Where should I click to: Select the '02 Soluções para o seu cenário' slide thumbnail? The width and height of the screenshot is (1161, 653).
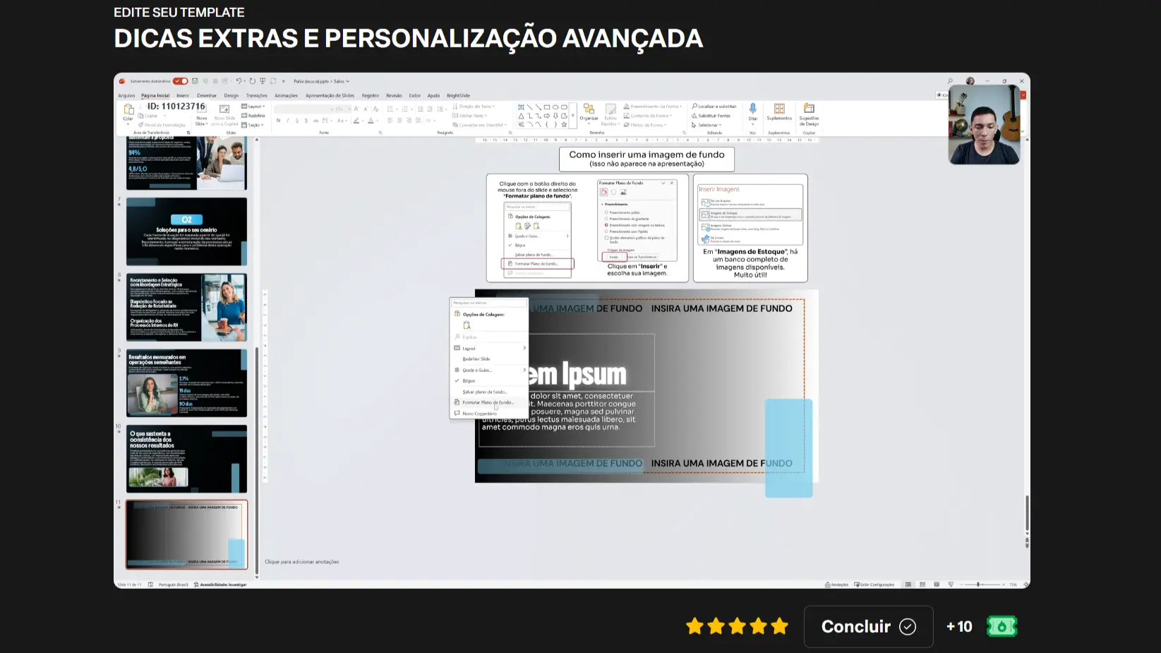[x=187, y=232]
